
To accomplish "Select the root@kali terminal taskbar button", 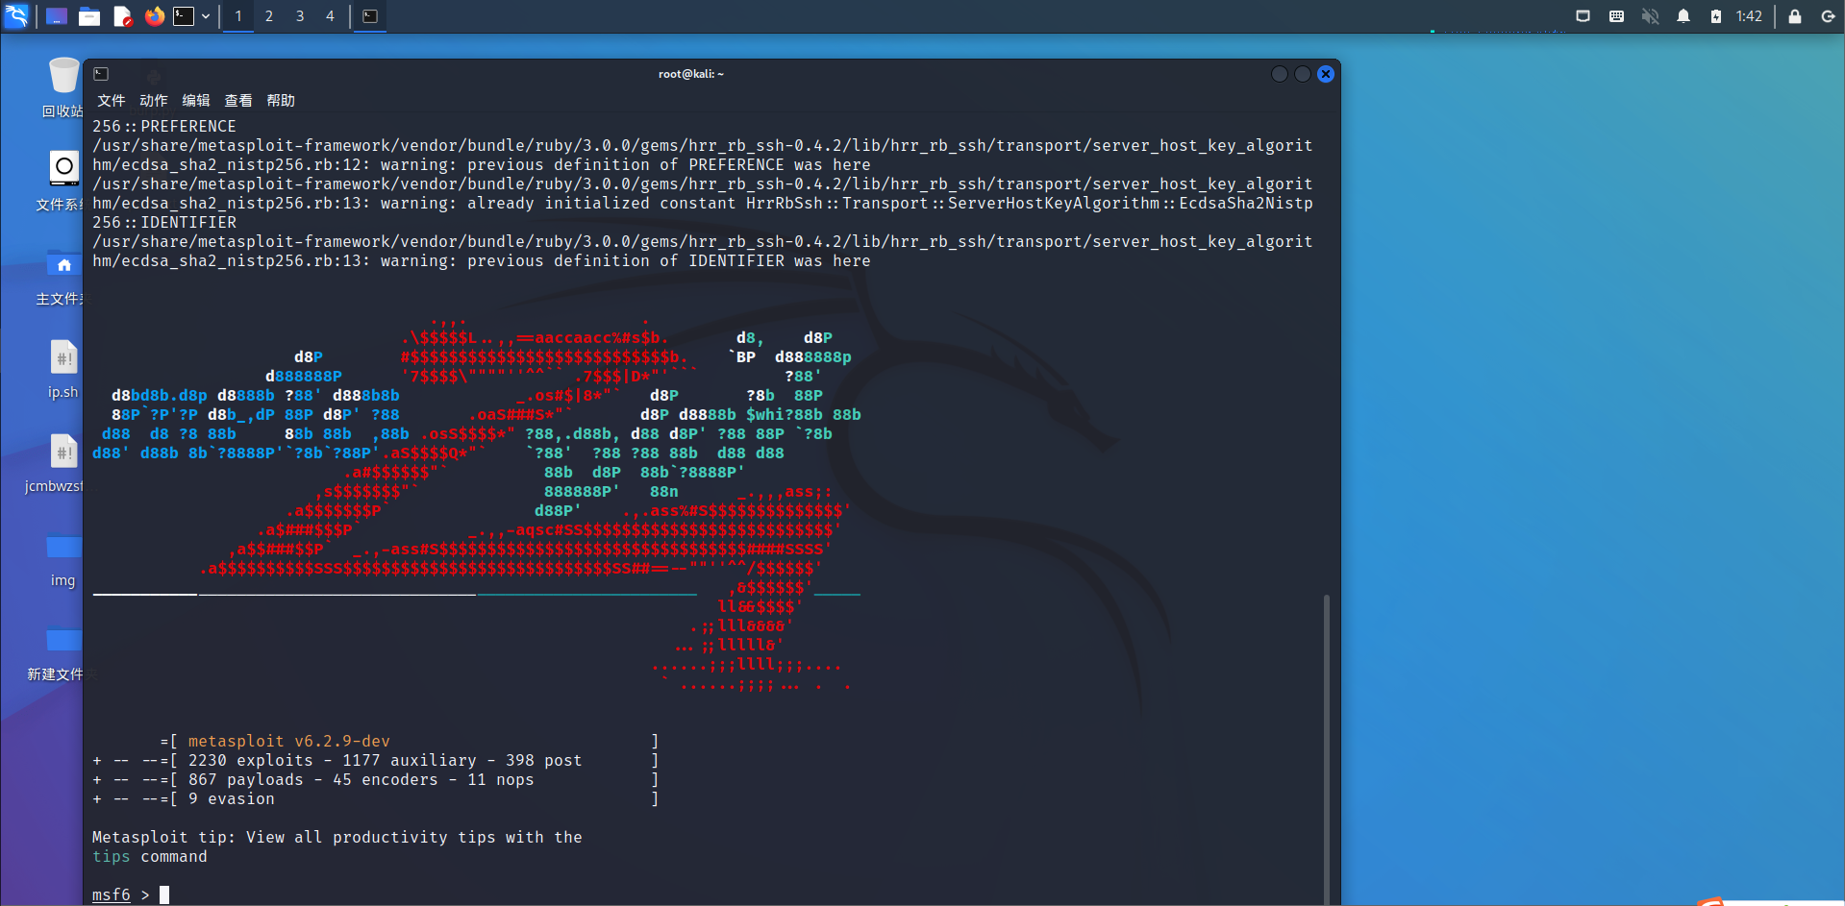I will (x=370, y=16).
